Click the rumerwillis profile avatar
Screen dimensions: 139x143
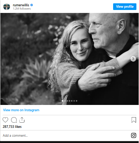click(x=7, y=7)
